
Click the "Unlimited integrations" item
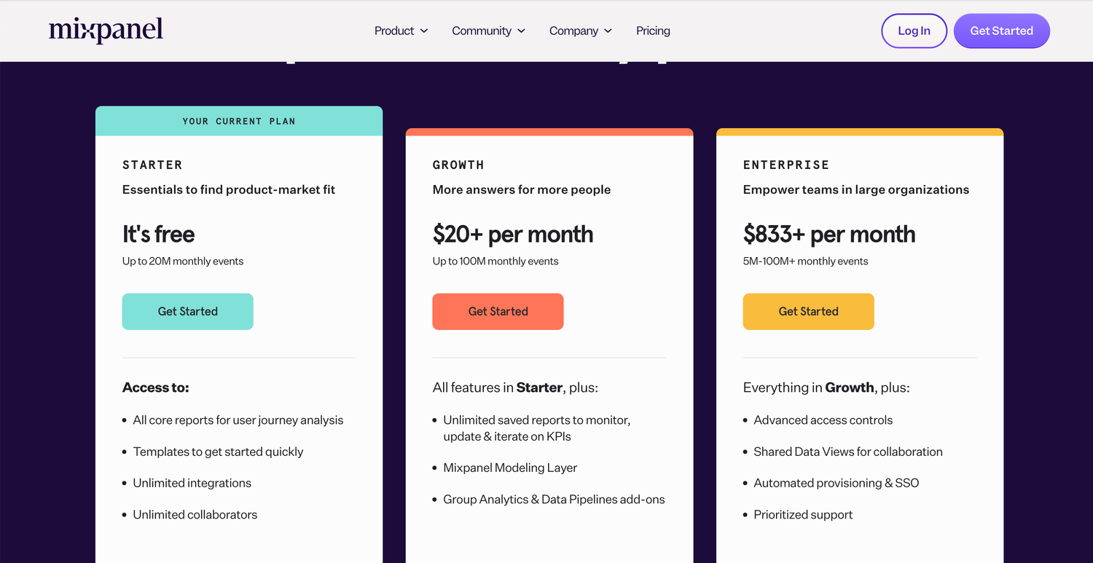click(192, 483)
